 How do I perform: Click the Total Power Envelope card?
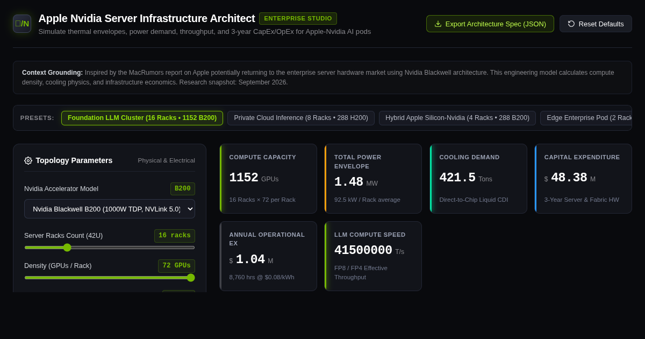(x=373, y=179)
